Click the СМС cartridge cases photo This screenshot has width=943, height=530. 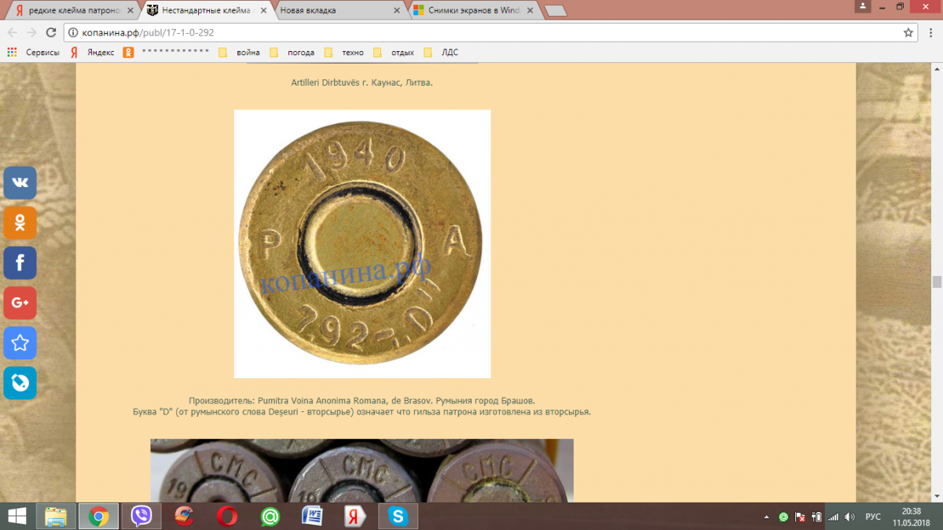[361, 470]
